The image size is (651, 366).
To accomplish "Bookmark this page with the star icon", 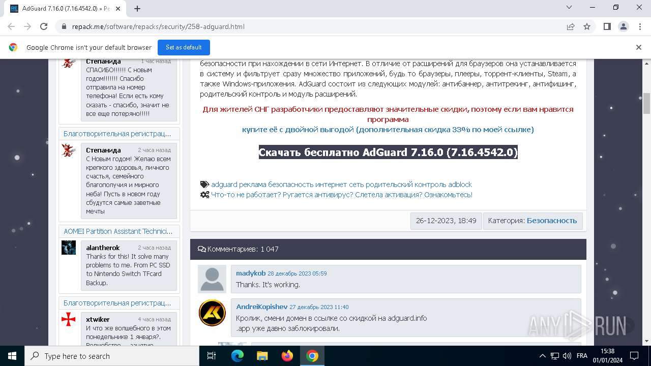I will 587,26.
